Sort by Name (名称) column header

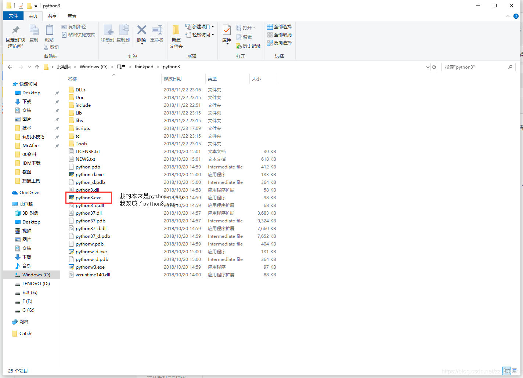[72, 79]
